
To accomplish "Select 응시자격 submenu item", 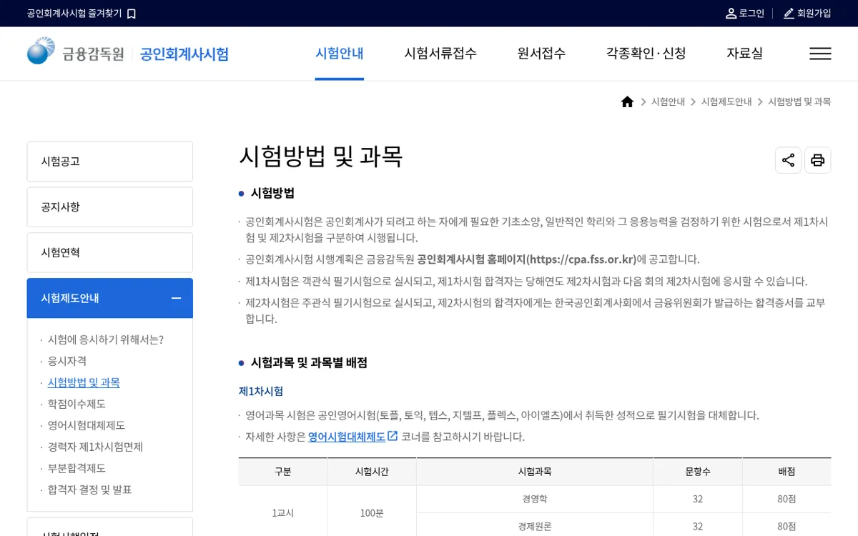I will (x=67, y=361).
